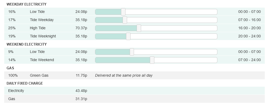Click the Gas fixed charge 31.31p value
The image size is (269, 103).
tap(81, 99)
